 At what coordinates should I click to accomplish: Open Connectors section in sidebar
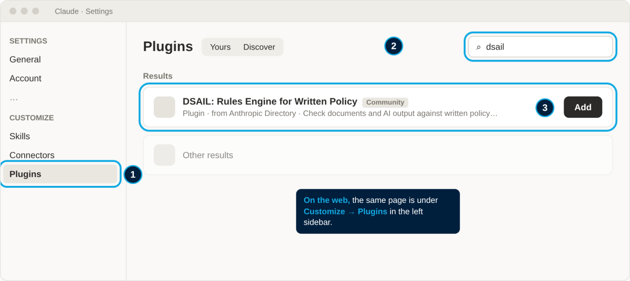(32, 155)
